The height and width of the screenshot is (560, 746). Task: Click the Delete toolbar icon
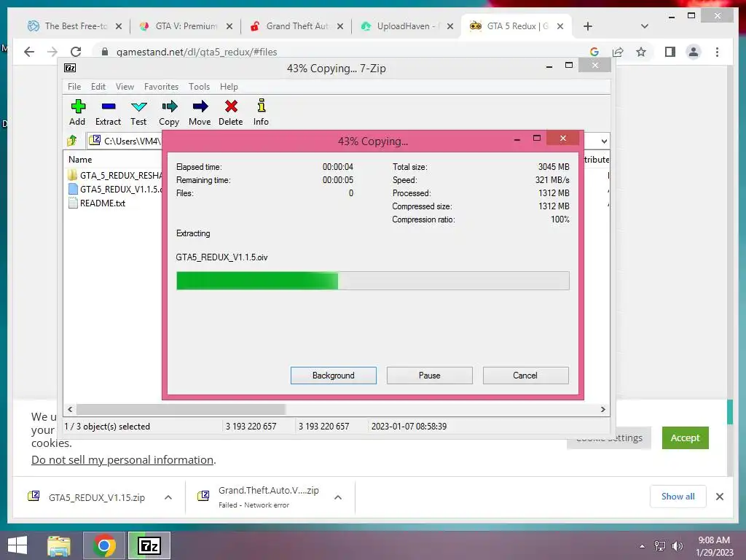tap(231, 112)
